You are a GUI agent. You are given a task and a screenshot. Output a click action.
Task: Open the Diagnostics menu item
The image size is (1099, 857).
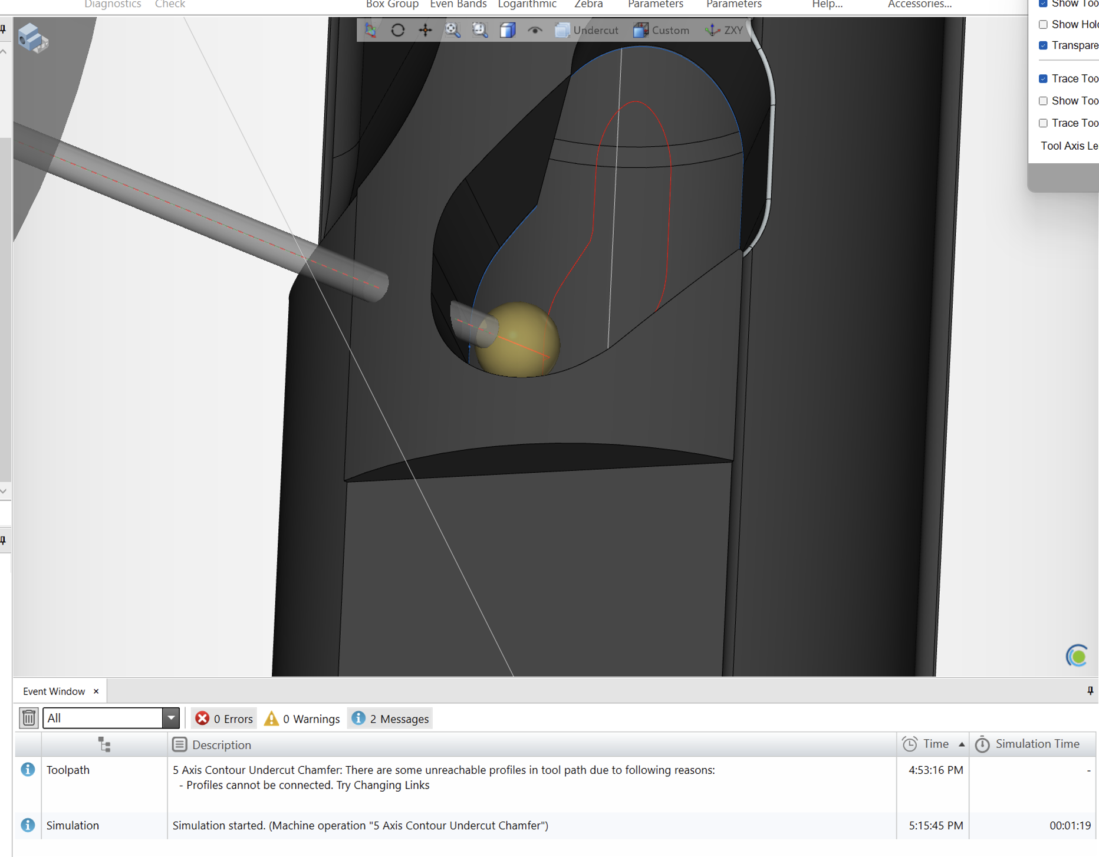[x=113, y=5]
